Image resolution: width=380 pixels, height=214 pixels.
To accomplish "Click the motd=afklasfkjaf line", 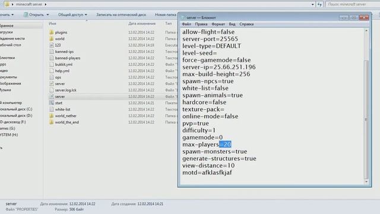I will (x=207, y=173).
